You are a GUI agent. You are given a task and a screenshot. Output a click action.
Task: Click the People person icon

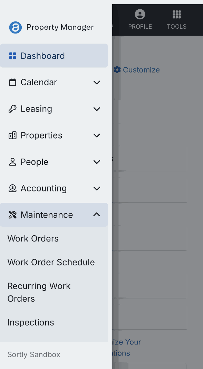point(12,162)
